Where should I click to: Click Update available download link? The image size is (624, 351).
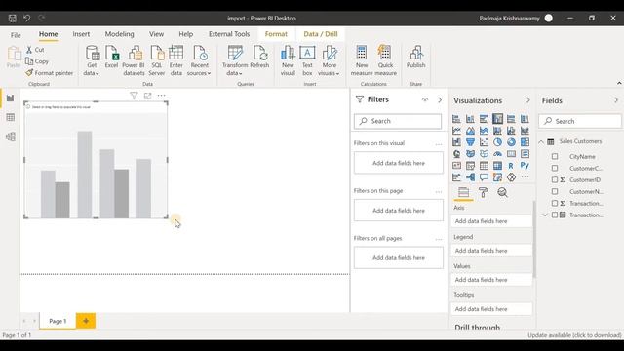coord(574,335)
